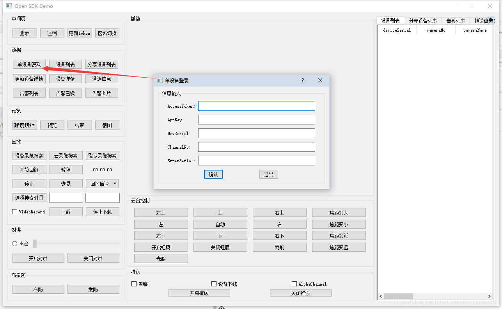Click the 区域切换 button

tap(107, 33)
